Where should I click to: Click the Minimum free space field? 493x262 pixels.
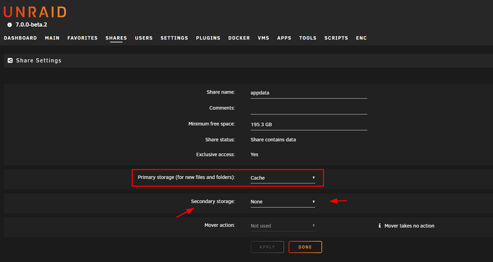309,125
